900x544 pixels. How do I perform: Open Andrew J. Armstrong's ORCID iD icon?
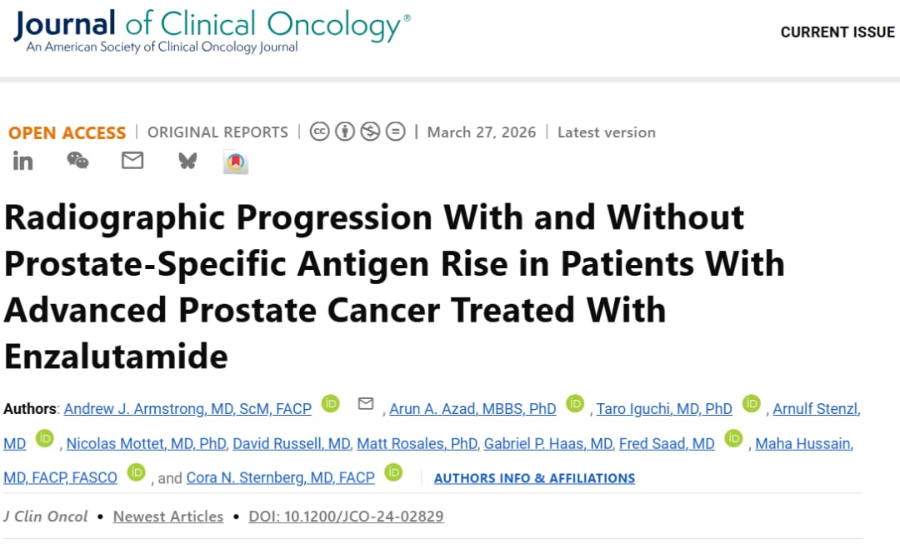pos(331,404)
